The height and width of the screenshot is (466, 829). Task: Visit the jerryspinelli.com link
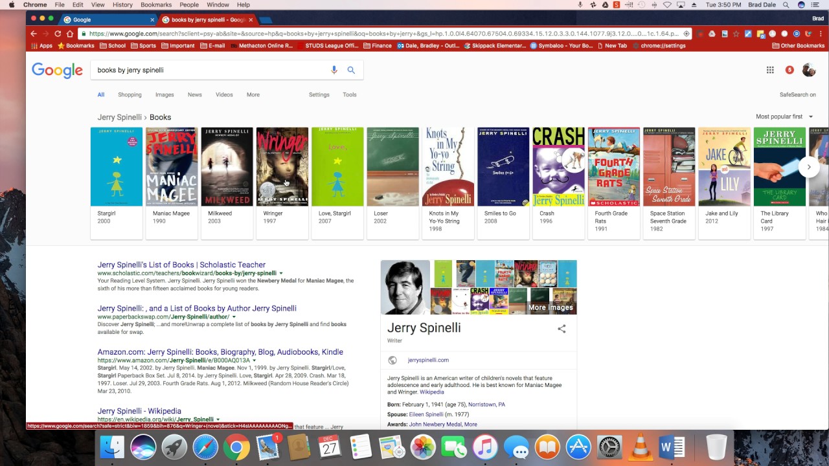coord(428,360)
